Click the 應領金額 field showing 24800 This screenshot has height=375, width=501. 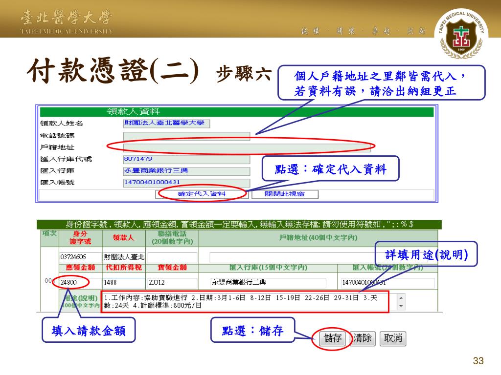(80, 282)
